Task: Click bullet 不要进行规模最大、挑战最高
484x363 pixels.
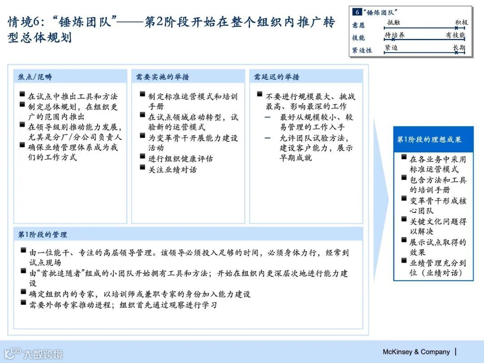Action: point(311,101)
